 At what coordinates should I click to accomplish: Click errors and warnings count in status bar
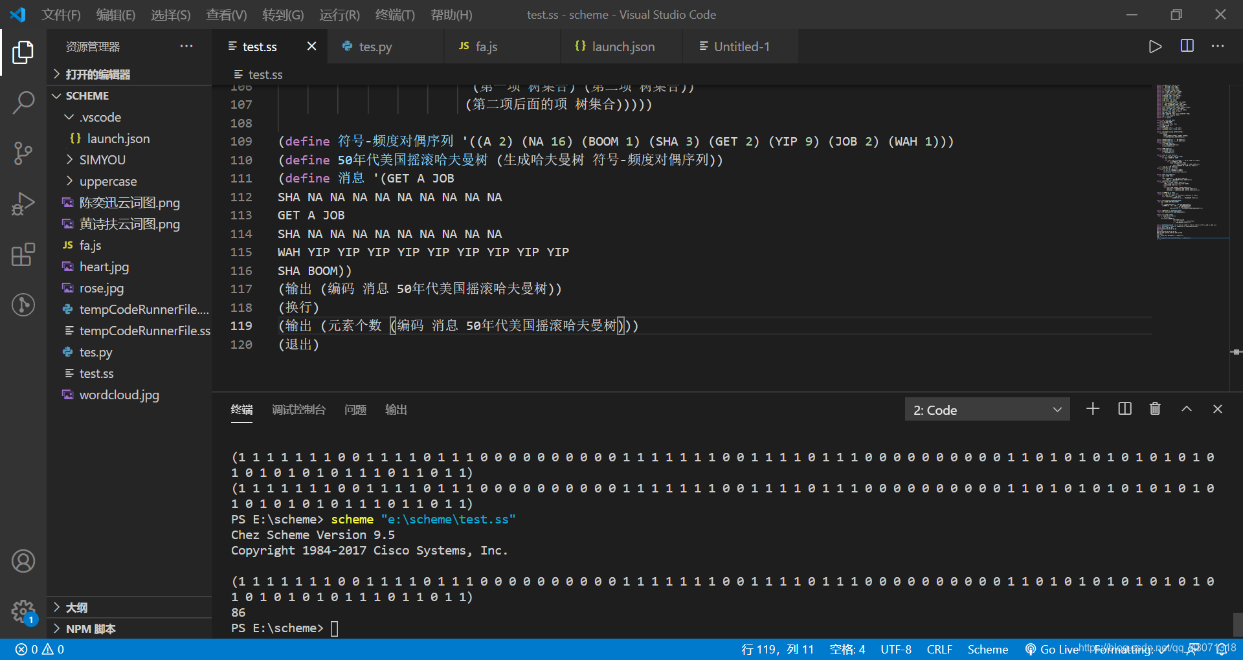[39, 650]
